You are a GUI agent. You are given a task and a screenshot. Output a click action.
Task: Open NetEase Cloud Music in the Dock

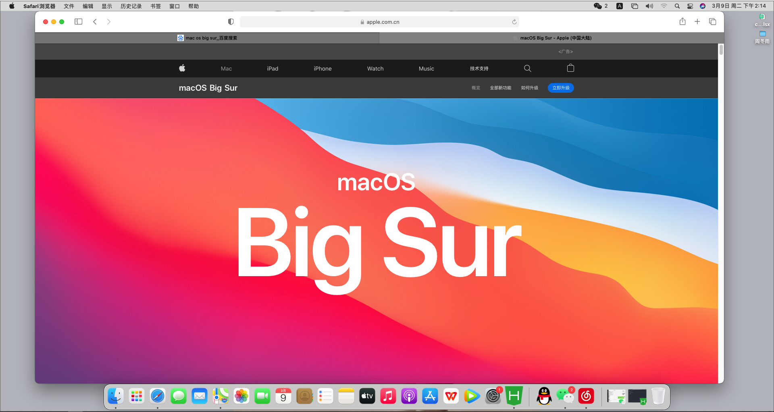coord(586,396)
